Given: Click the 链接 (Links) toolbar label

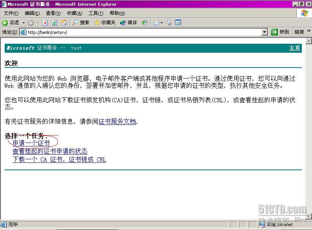Looking at the screenshot, I should pos(299,32).
